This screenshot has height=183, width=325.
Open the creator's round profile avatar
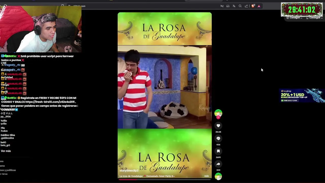(x=218, y=113)
